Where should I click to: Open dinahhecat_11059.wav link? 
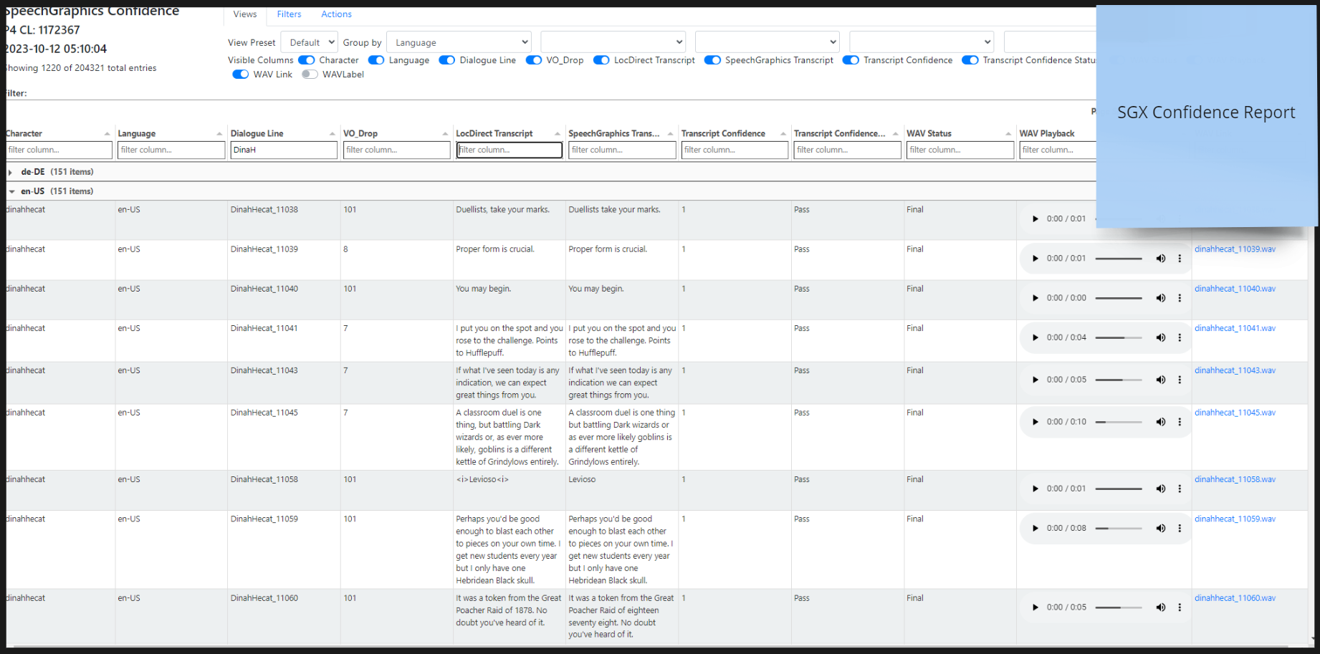[1235, 519]
